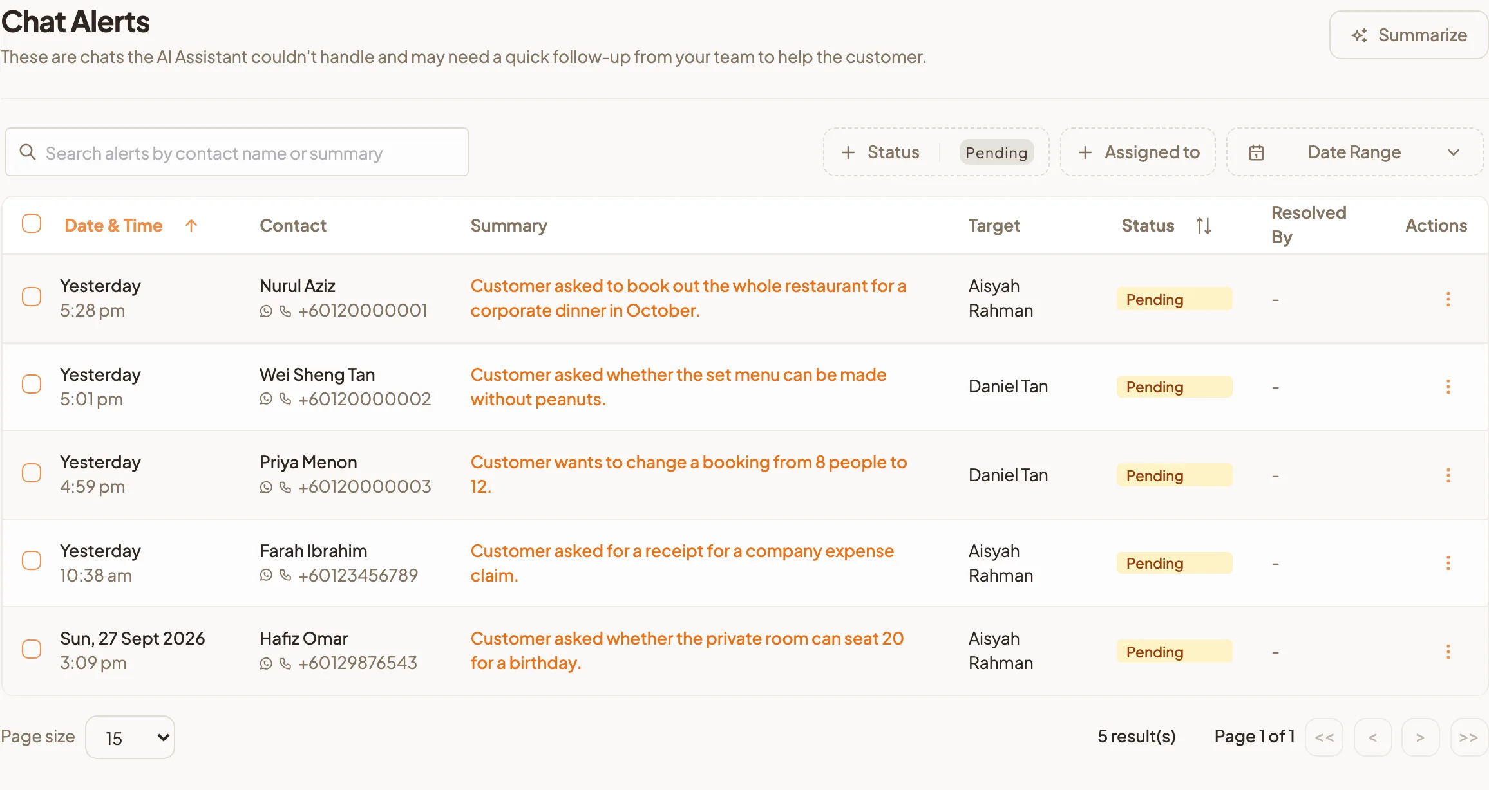
Task: Toggle the select-all checkbox in table header
Action: tap(32, 223)
